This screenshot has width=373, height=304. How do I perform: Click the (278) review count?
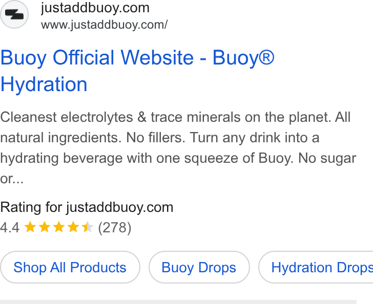click(115, 228)
